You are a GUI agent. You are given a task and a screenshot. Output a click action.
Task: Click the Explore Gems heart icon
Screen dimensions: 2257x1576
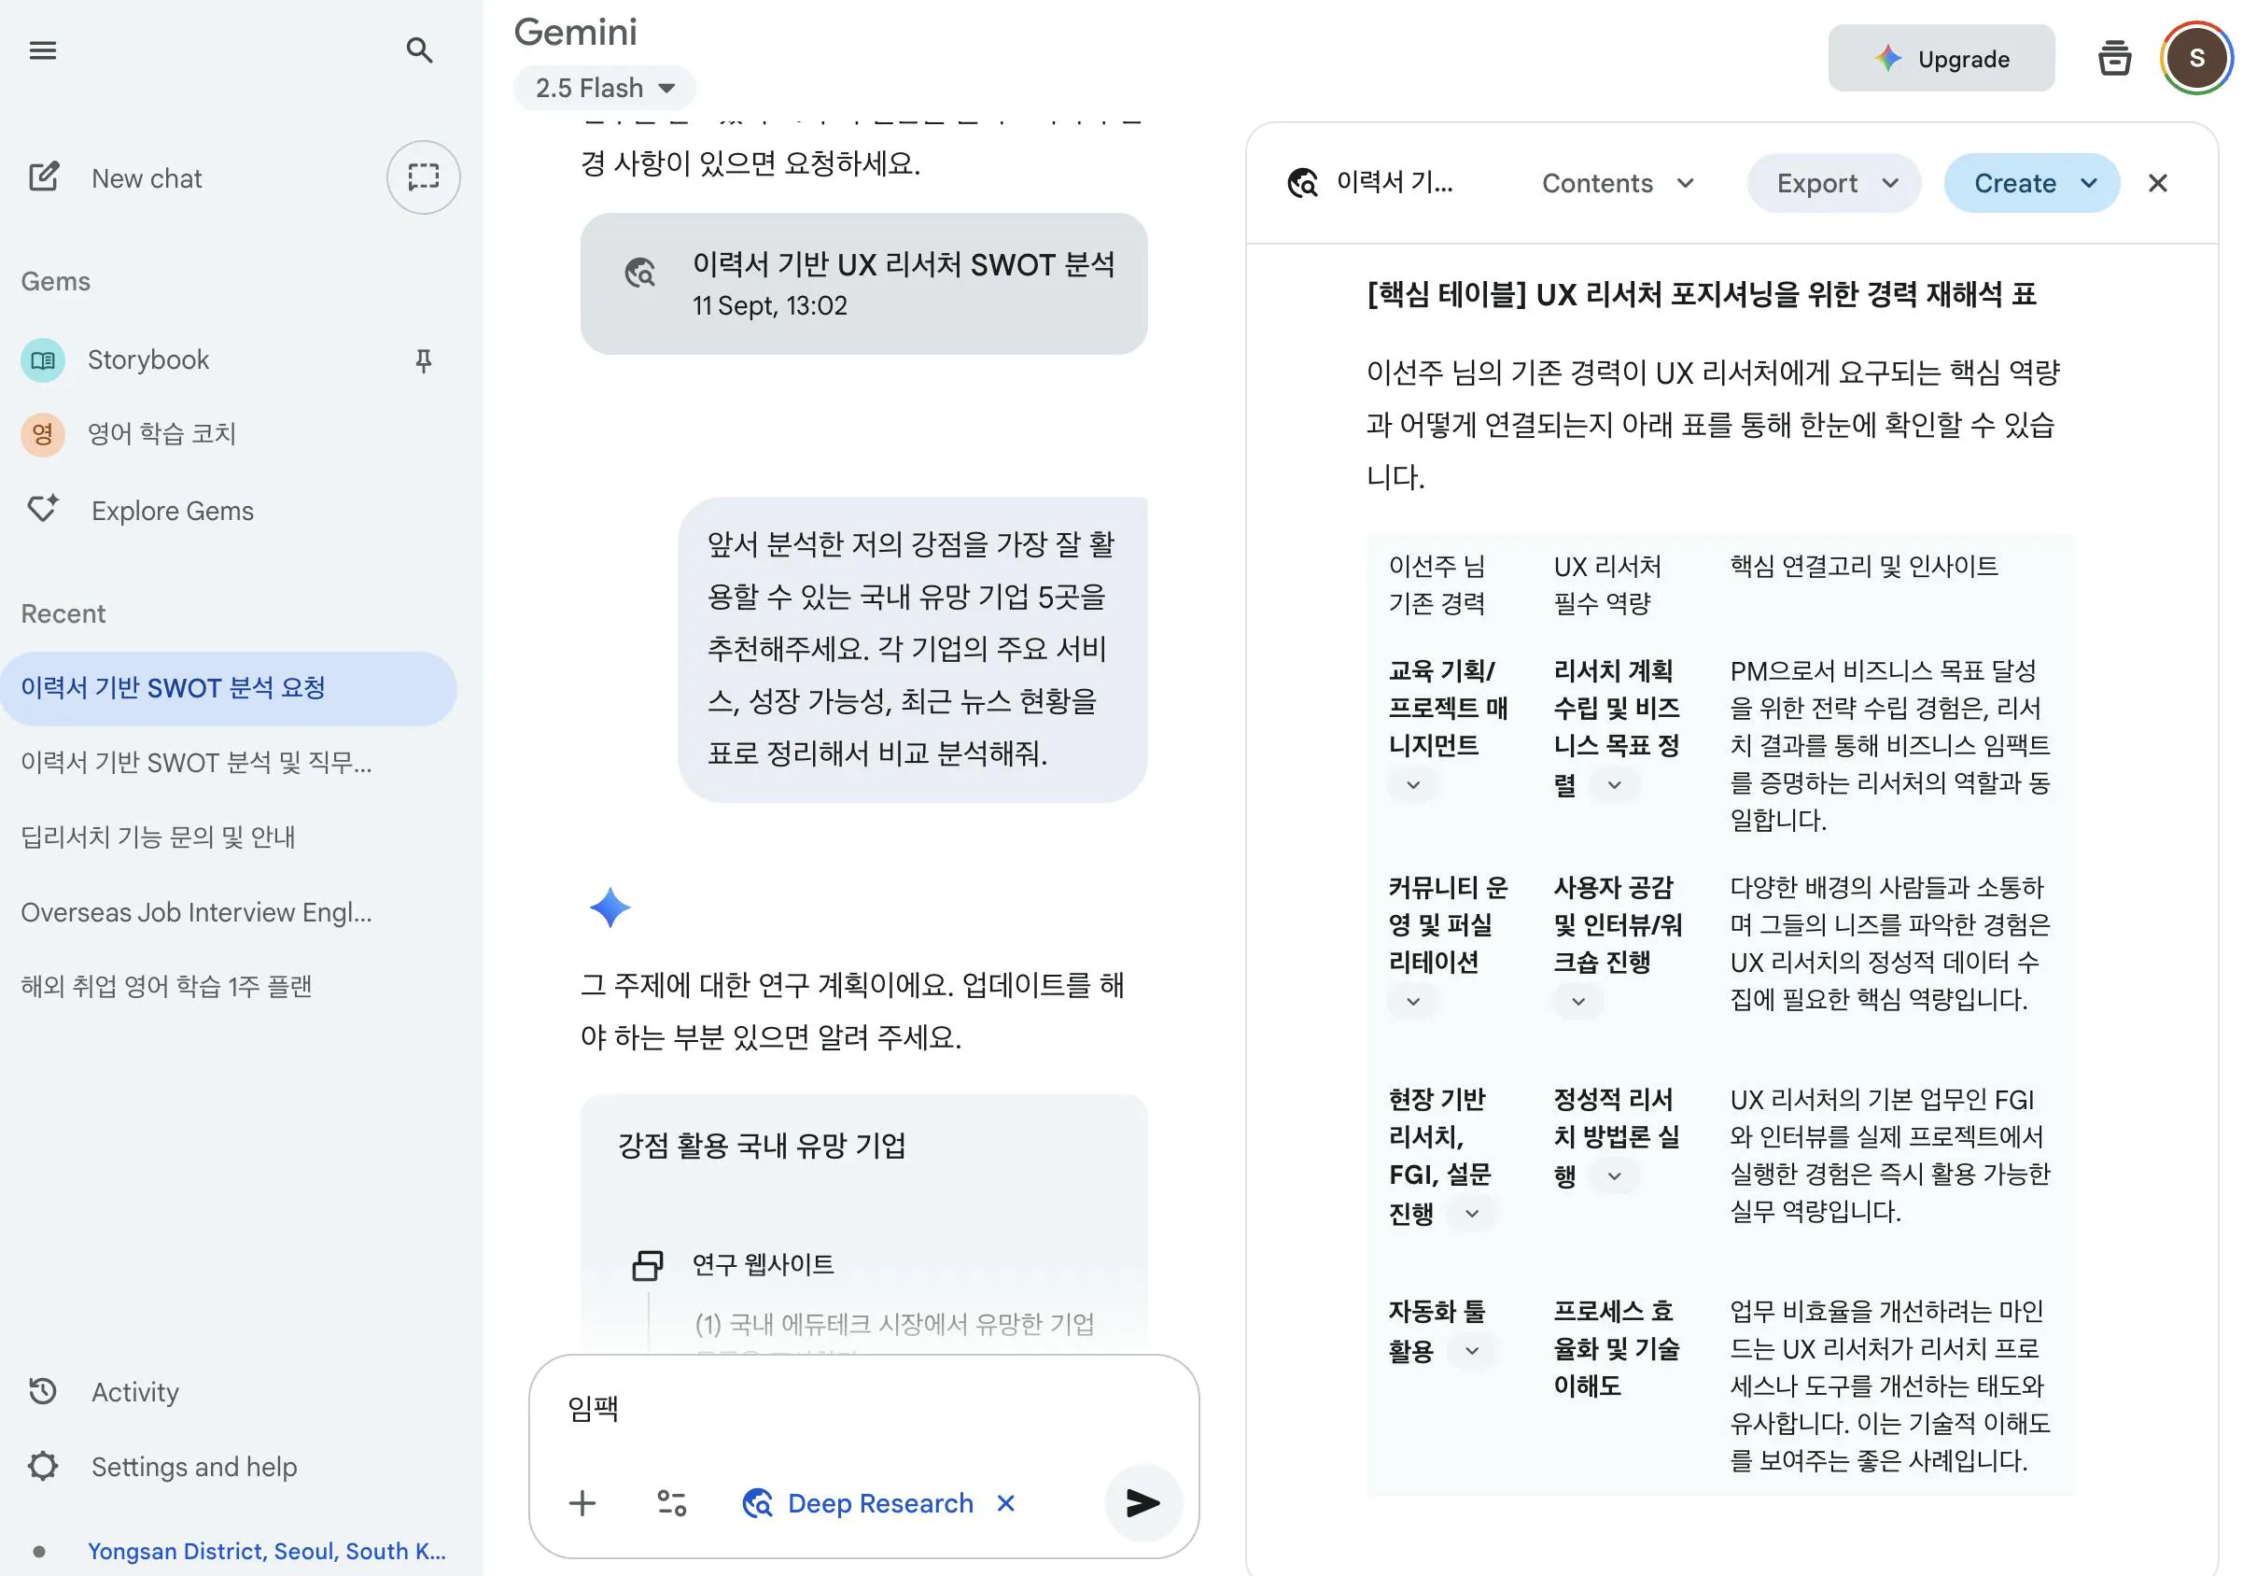42,509
